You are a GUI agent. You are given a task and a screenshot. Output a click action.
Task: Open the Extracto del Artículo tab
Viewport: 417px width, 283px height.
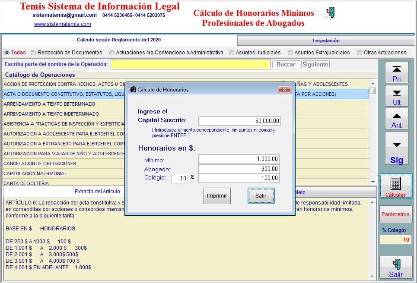tap(97, 192)
